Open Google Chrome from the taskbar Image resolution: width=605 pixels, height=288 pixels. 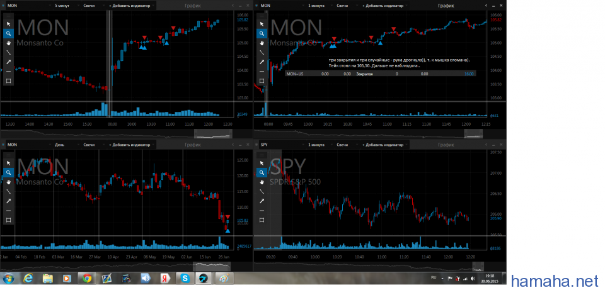(86, 278)
